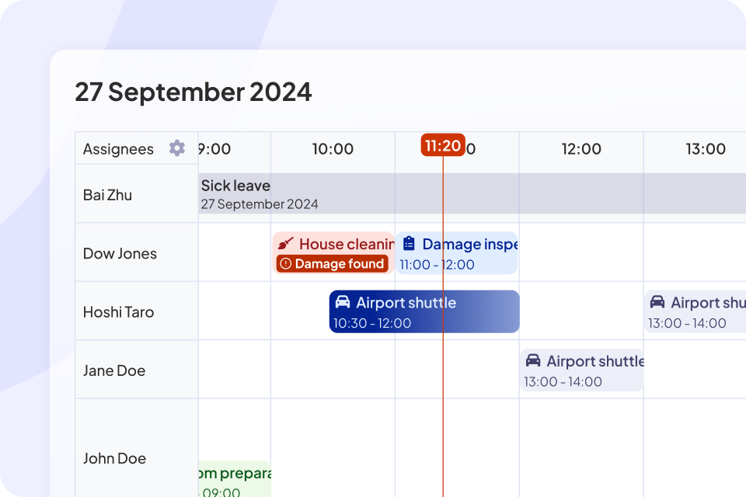Viewport: 746px width, 497px height.
Task: Select assignee Bai Zhu row
Action: (x=107, y=195)
